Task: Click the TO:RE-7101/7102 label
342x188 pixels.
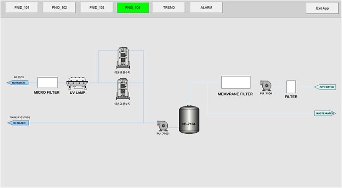Action: point(20,117)
